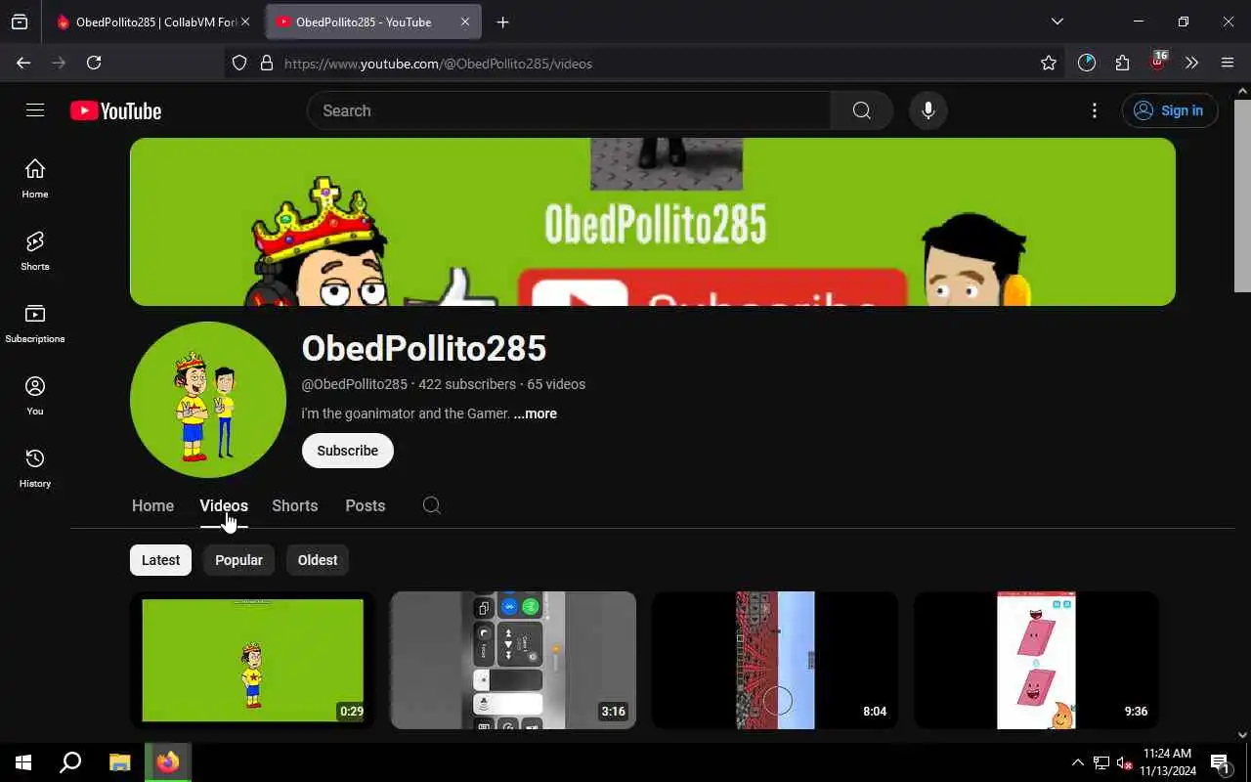Open the channel Shorts tab
Screen dimensions: 1251x782
click(294, 505)
